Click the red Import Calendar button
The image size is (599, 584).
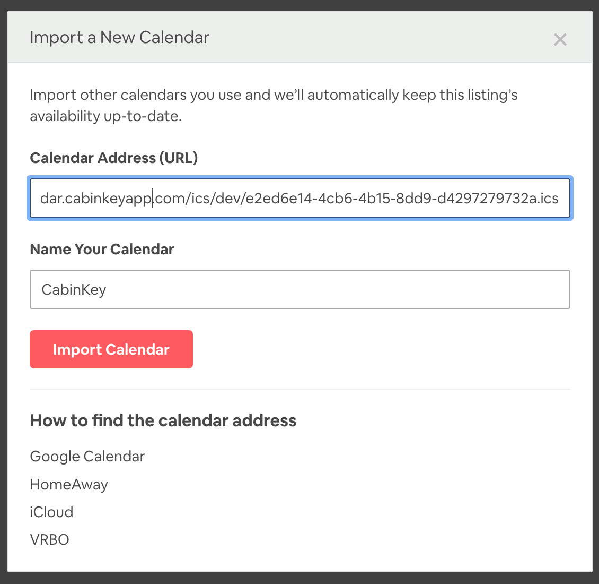point(111,349)
